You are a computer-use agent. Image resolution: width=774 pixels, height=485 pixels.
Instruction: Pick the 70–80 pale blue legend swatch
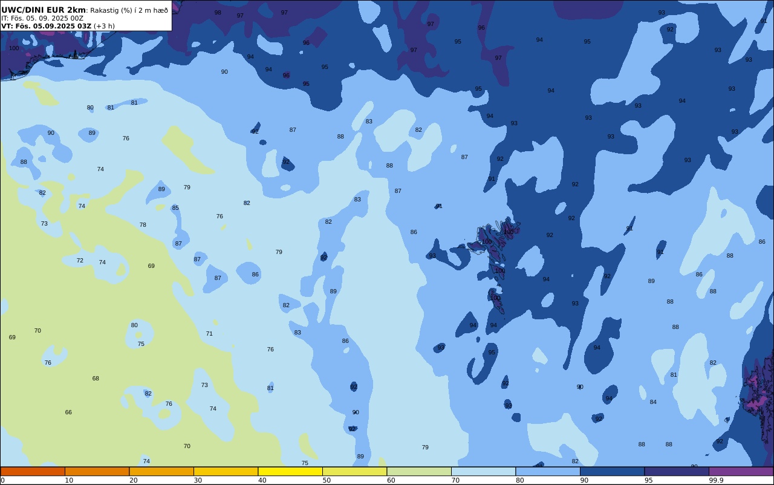483,472
